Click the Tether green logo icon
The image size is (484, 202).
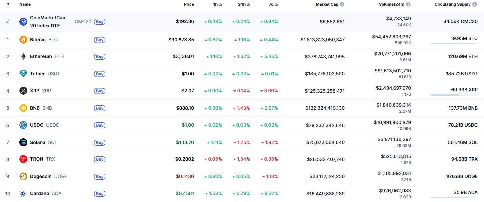pos(23,74)
